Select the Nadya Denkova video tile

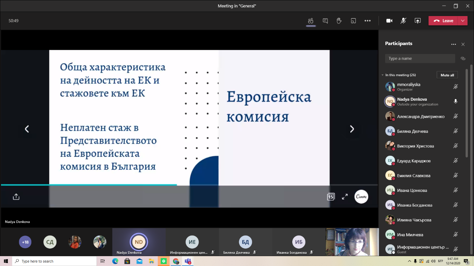pyautogui.click(x=139, y=242)
